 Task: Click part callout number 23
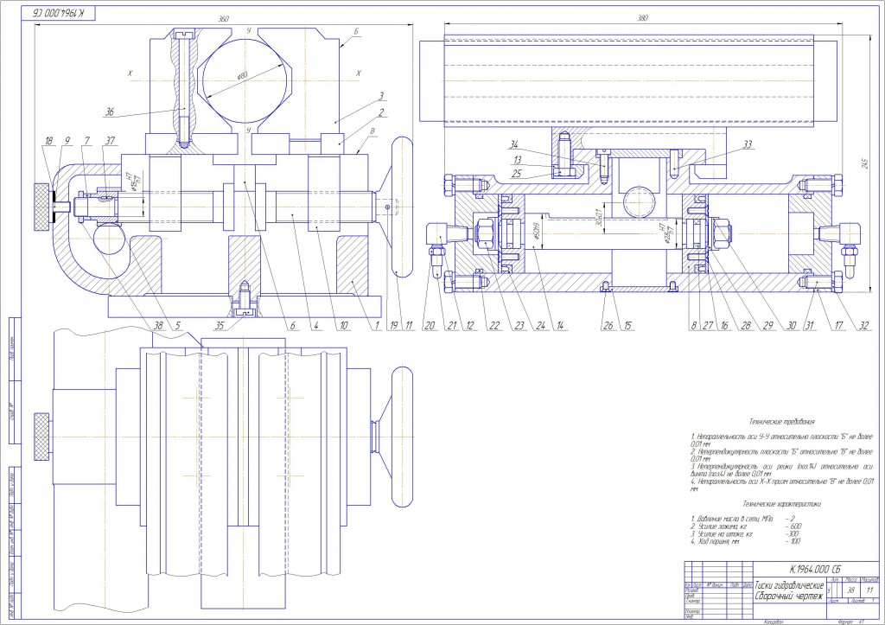click(519, 326)
